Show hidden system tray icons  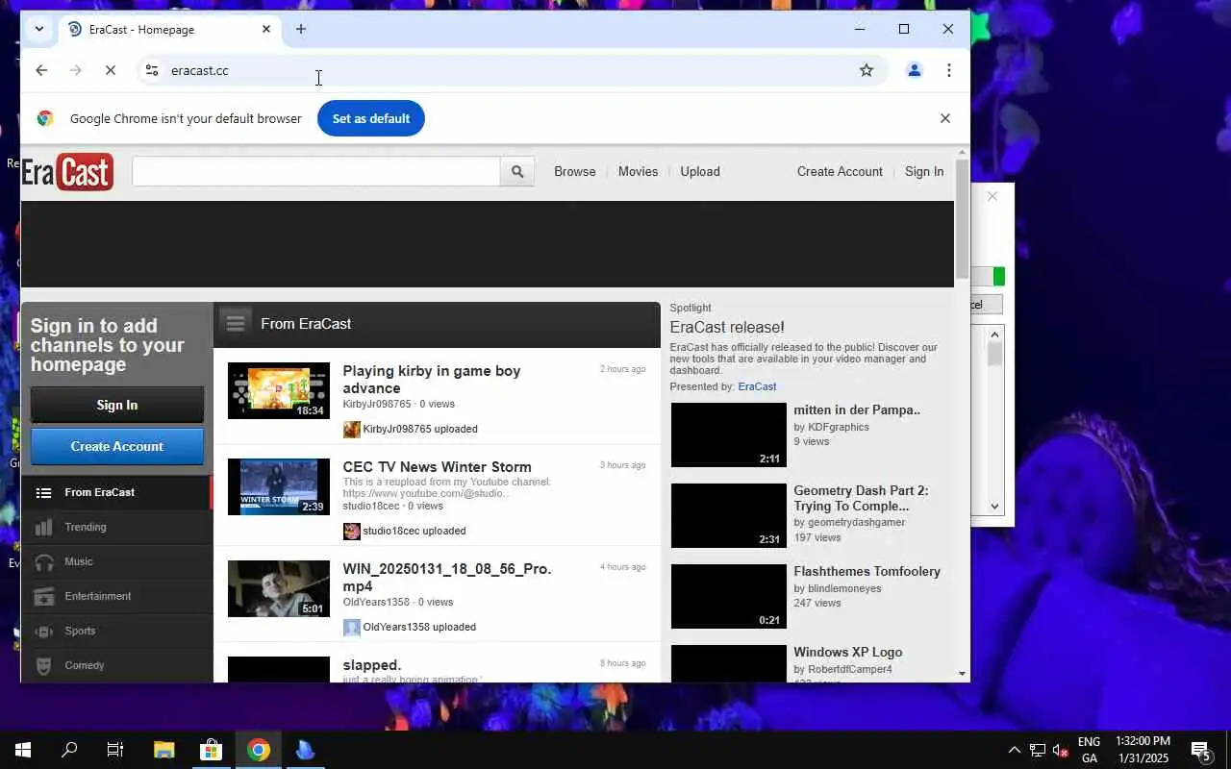(x=1015, y=750)
